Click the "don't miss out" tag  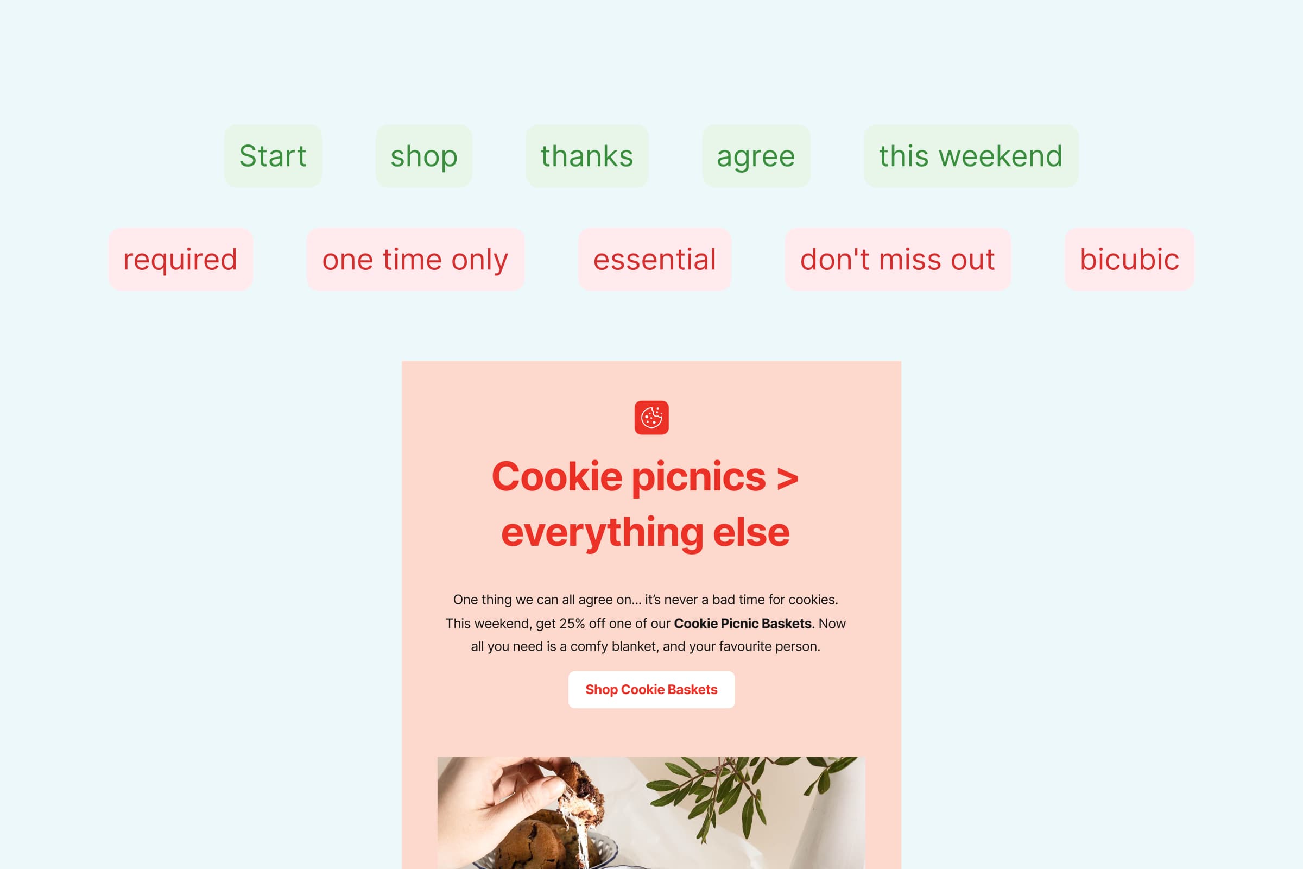tap(897, 260)
